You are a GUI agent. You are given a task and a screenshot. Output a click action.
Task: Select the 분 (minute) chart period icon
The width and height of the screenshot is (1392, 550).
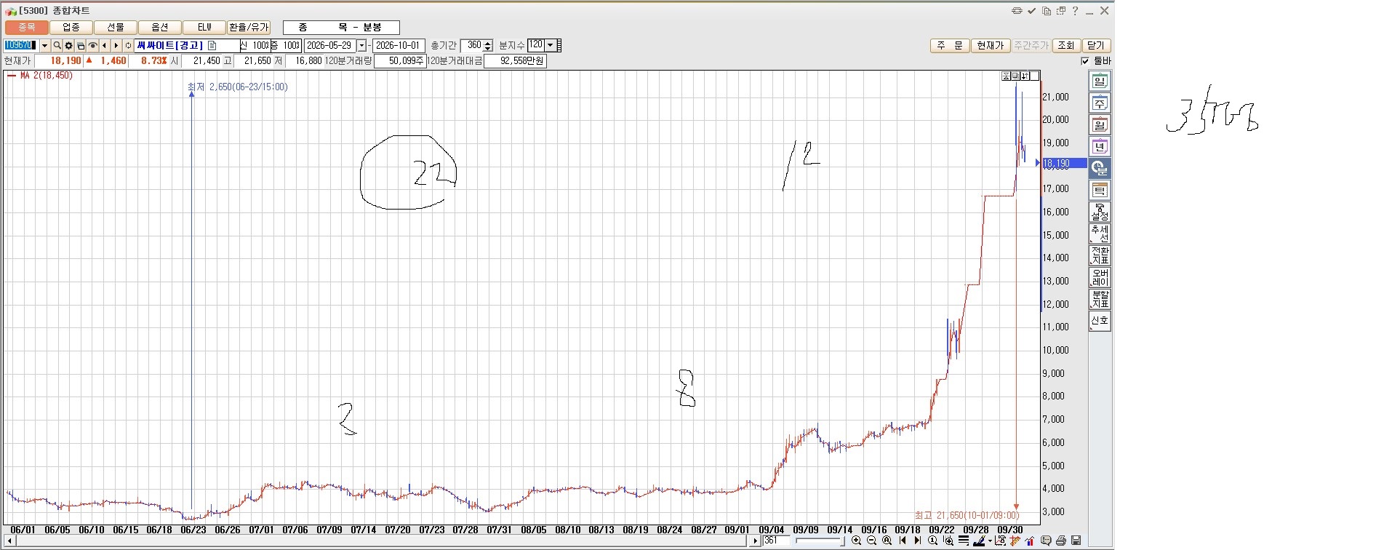[x=1099, y=169]
